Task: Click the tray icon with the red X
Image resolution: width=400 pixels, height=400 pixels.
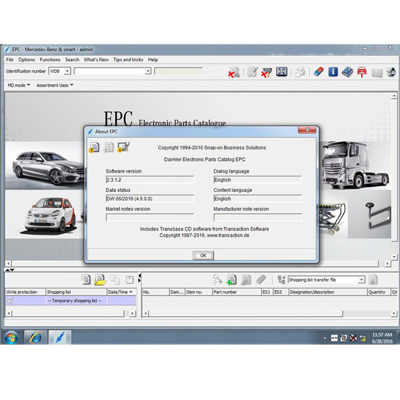Action: pos(353,338)
